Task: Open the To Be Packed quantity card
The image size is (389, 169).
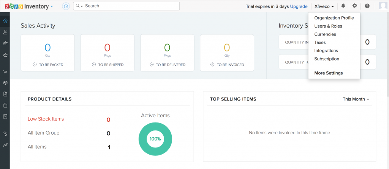Action: coord(47,53)
